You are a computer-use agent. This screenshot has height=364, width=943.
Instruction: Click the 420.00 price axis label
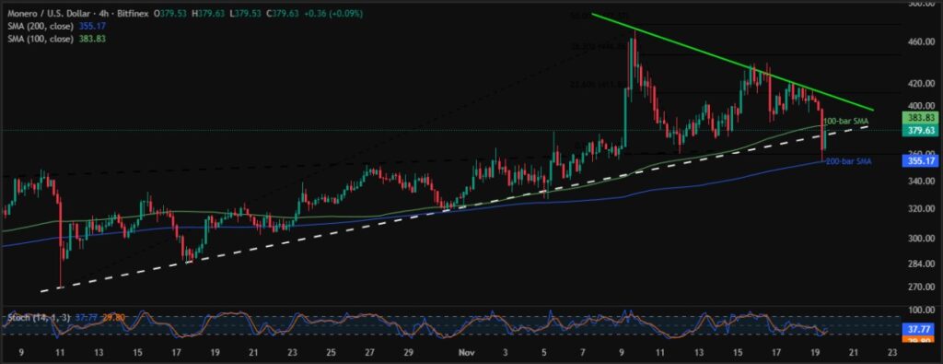pyautogui.click(x=920, y=84)
